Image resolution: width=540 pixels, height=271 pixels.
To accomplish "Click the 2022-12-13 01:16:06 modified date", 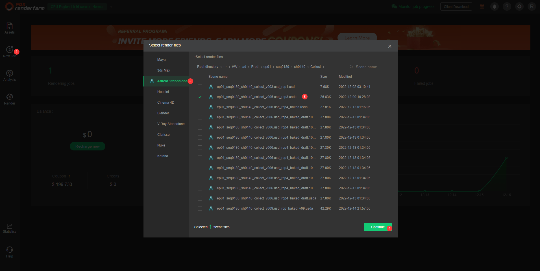I will click(x=354, y=107).
